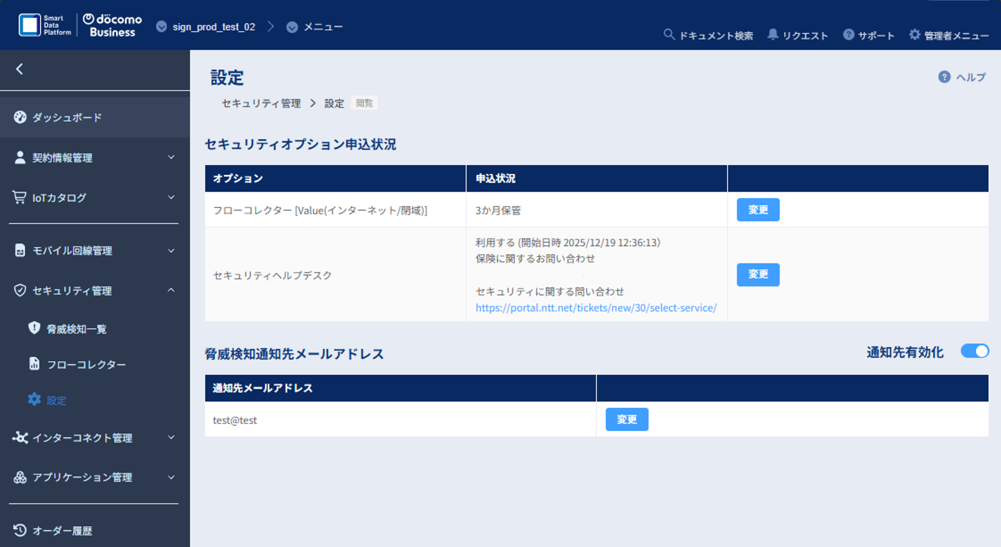Click the document search magnifier icon
The width and height of the screenshot is (1001, 547).
tap(669, 35)
